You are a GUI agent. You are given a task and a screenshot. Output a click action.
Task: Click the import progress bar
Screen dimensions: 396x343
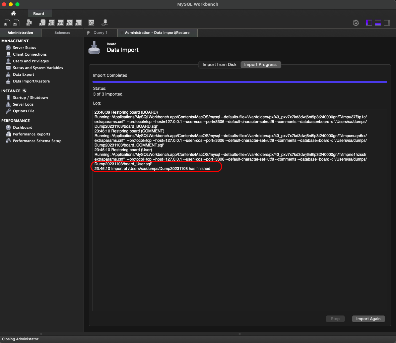[x=240, y=82]
